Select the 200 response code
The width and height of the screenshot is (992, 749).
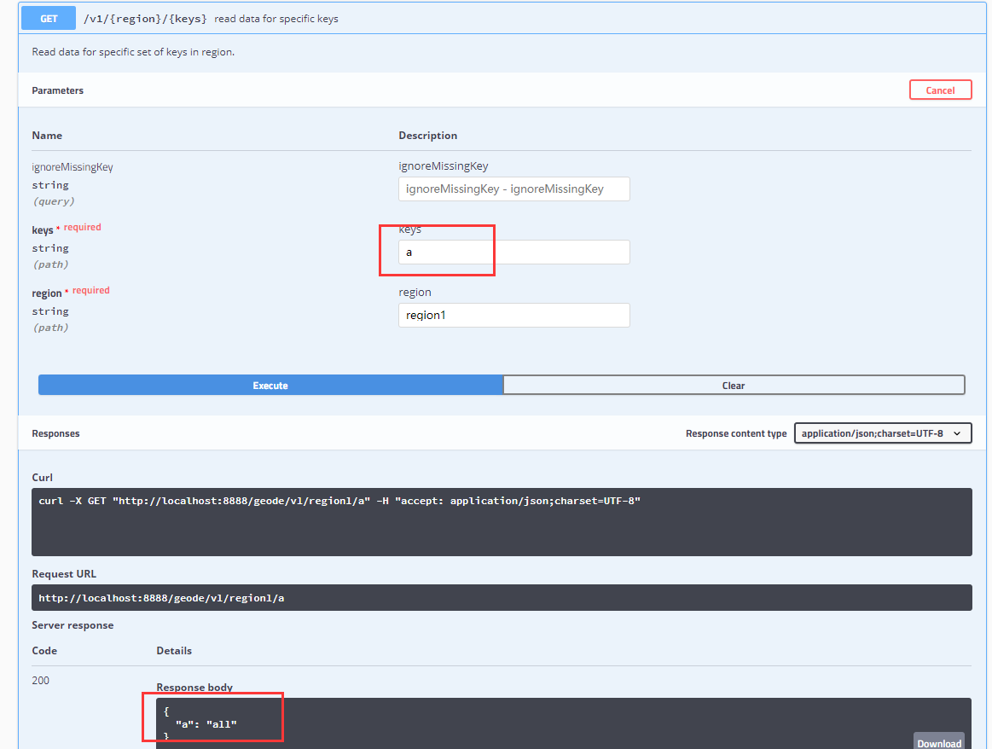(41, 681)
